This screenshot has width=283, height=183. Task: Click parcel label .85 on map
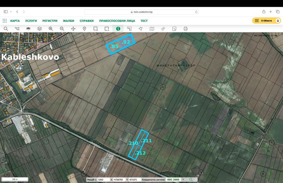(114, 46)
